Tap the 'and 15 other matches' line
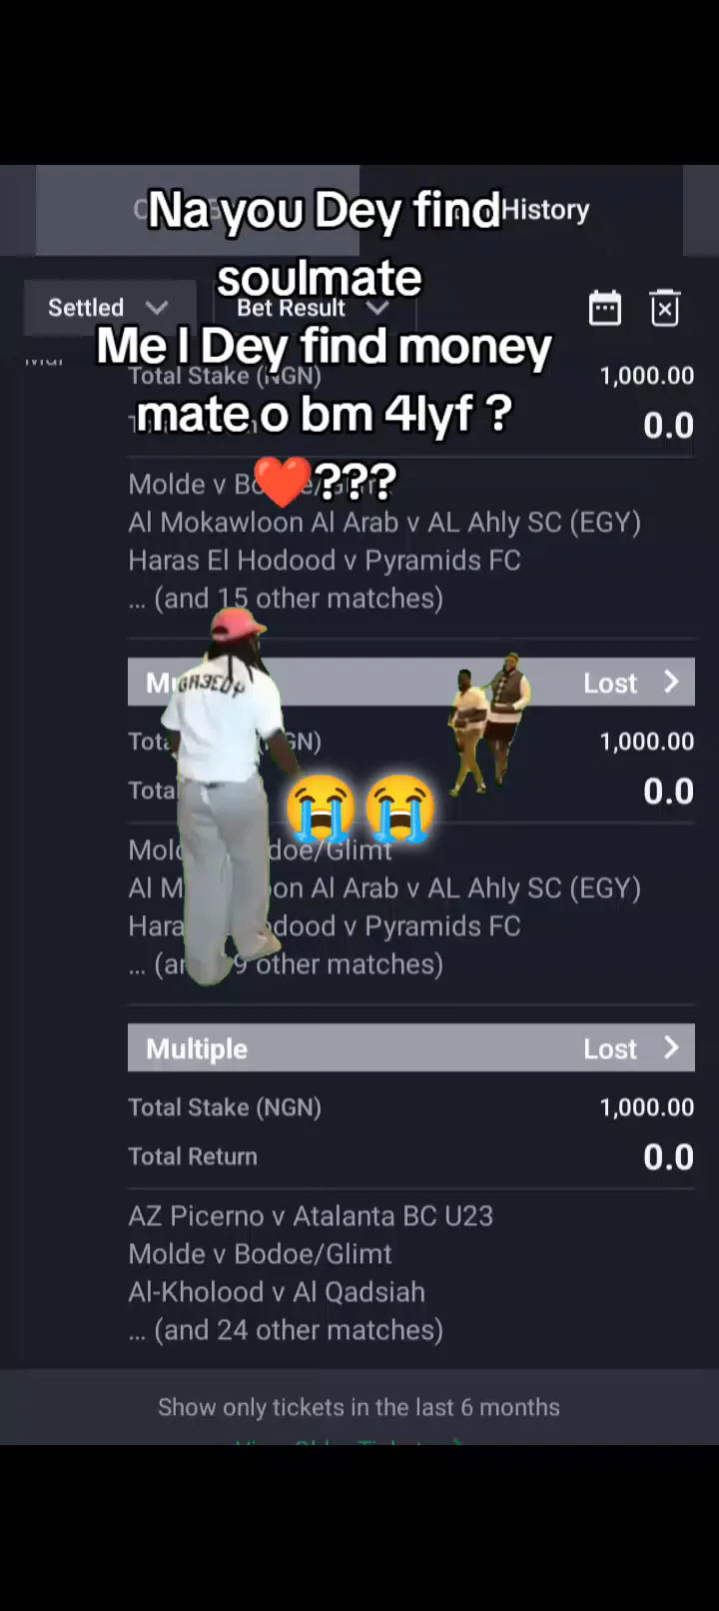 click(286, 599)
